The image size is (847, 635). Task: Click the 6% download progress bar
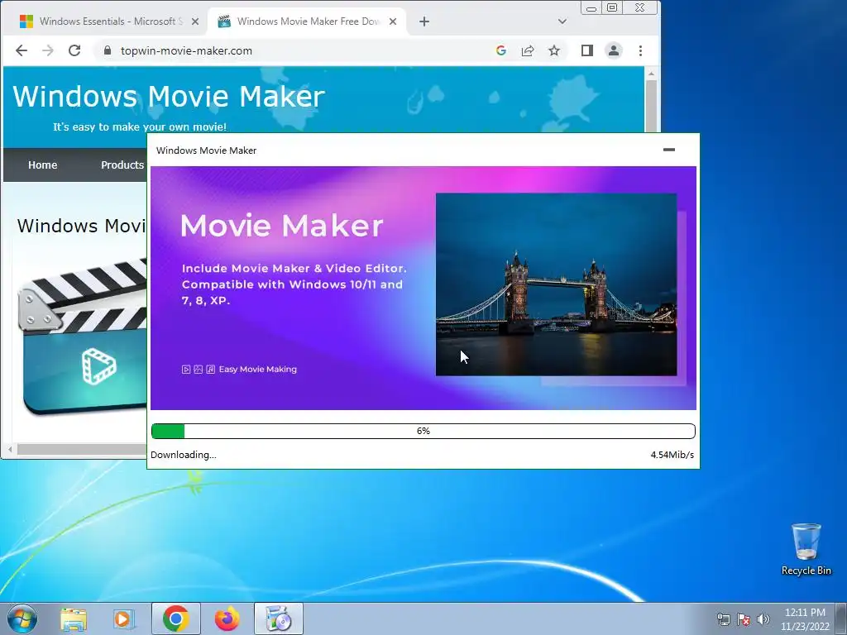click(423, 431)
